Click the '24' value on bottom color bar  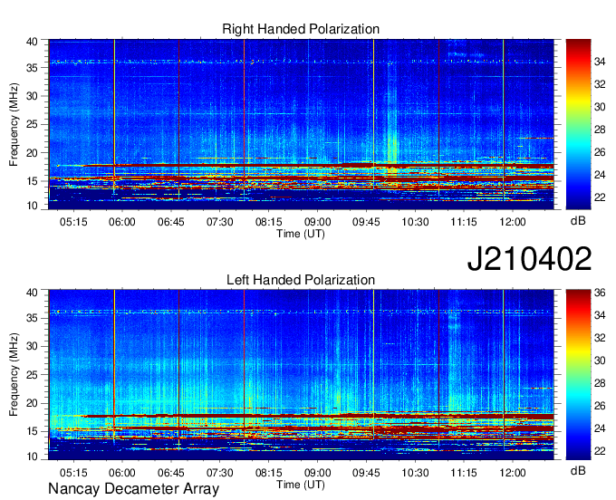pos(600,428)
